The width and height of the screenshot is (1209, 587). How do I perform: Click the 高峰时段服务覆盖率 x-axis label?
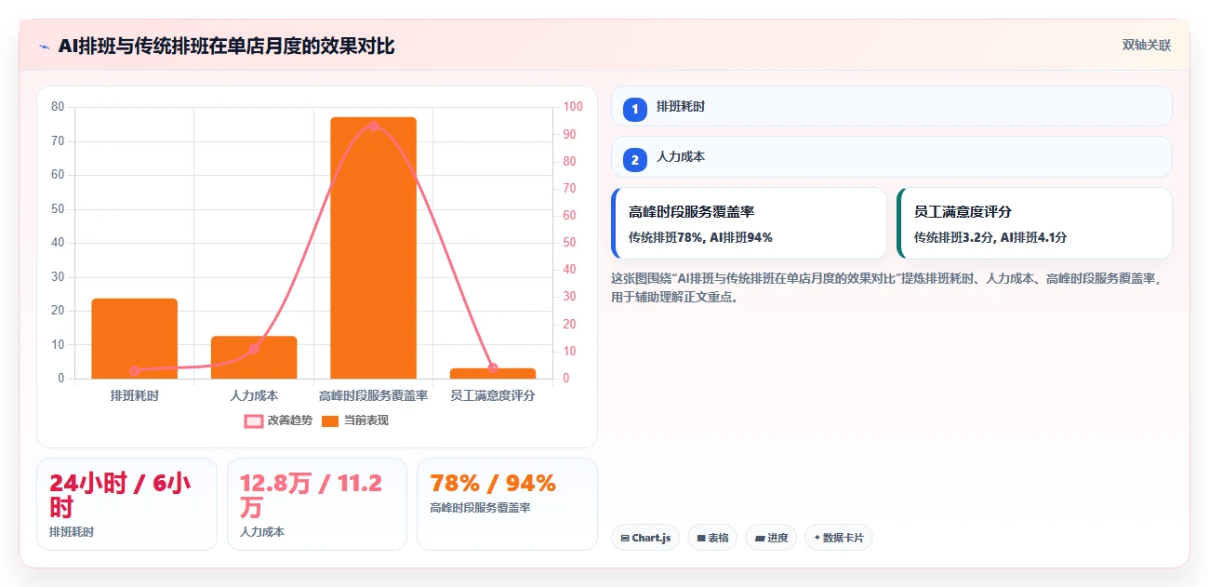(373, 395)
